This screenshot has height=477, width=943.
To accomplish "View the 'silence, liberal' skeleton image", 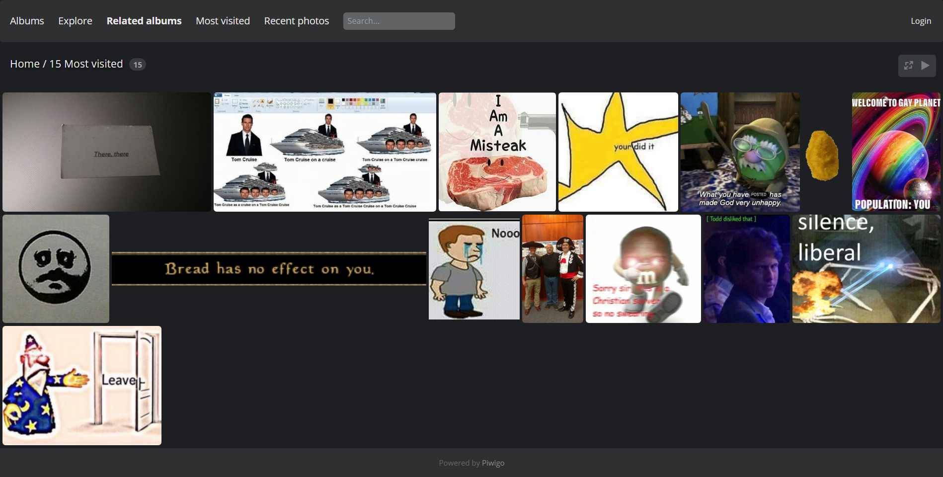I will pos(866,269).
